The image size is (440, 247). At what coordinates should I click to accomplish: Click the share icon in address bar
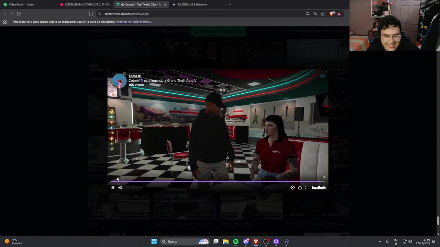coord(323,14)
